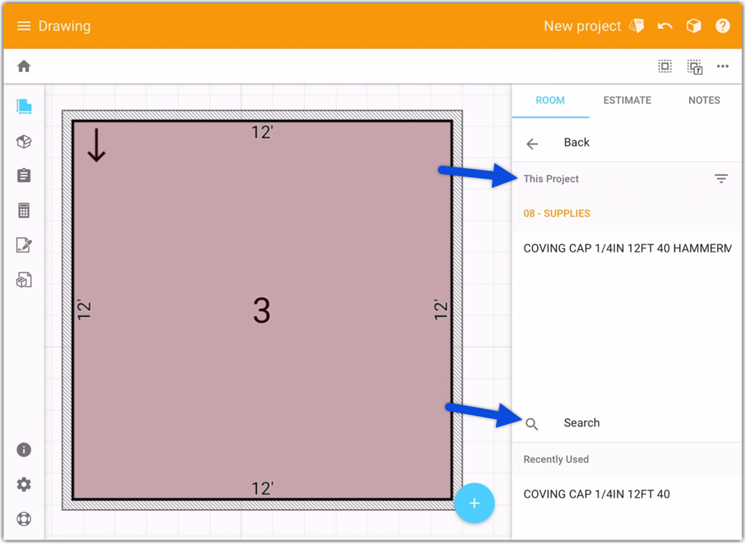Undo the last action
Image resolution: width=746 pixels, height=544 pixels.
click(664, 26)
